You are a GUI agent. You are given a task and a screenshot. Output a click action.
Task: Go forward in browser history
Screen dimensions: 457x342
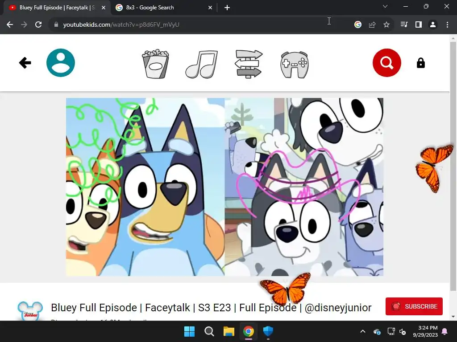[x=24, y=25]
